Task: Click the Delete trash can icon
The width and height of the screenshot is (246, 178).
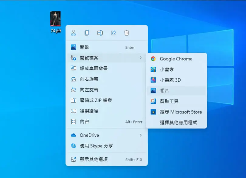Action: [x=127, y=33]
